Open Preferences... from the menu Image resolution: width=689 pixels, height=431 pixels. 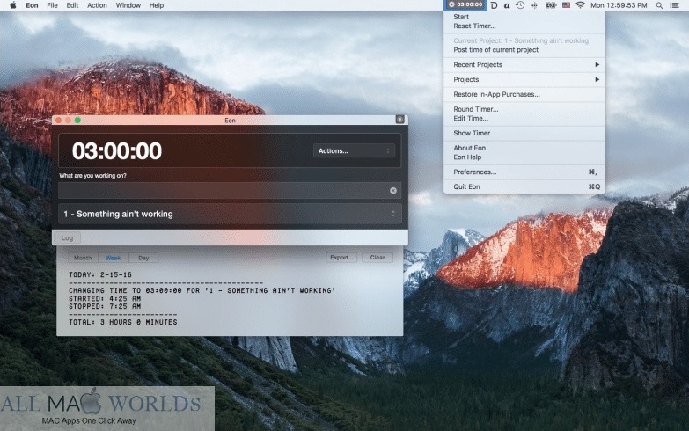[474, 172]
